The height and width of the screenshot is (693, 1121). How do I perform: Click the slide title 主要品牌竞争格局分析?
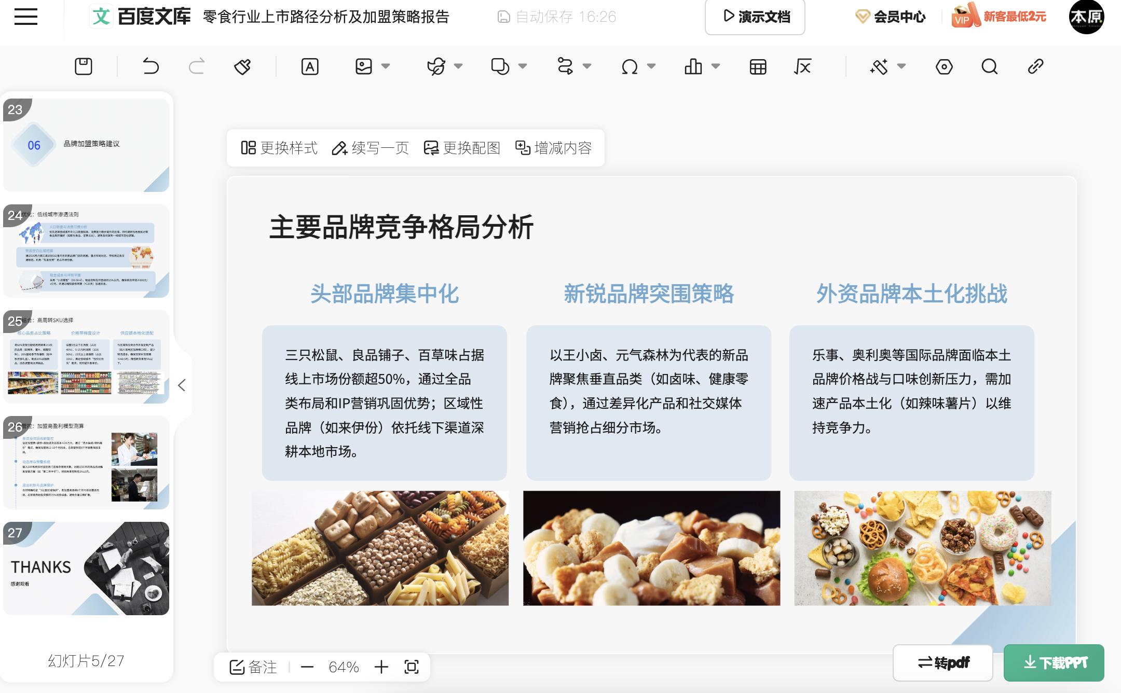(402, 227)
